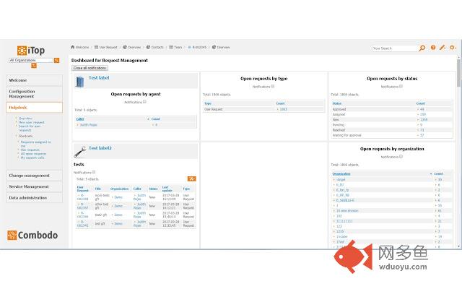The image size is (462, 289).
Task: Click the power log off icon
Action: click(x=453, y=48)
